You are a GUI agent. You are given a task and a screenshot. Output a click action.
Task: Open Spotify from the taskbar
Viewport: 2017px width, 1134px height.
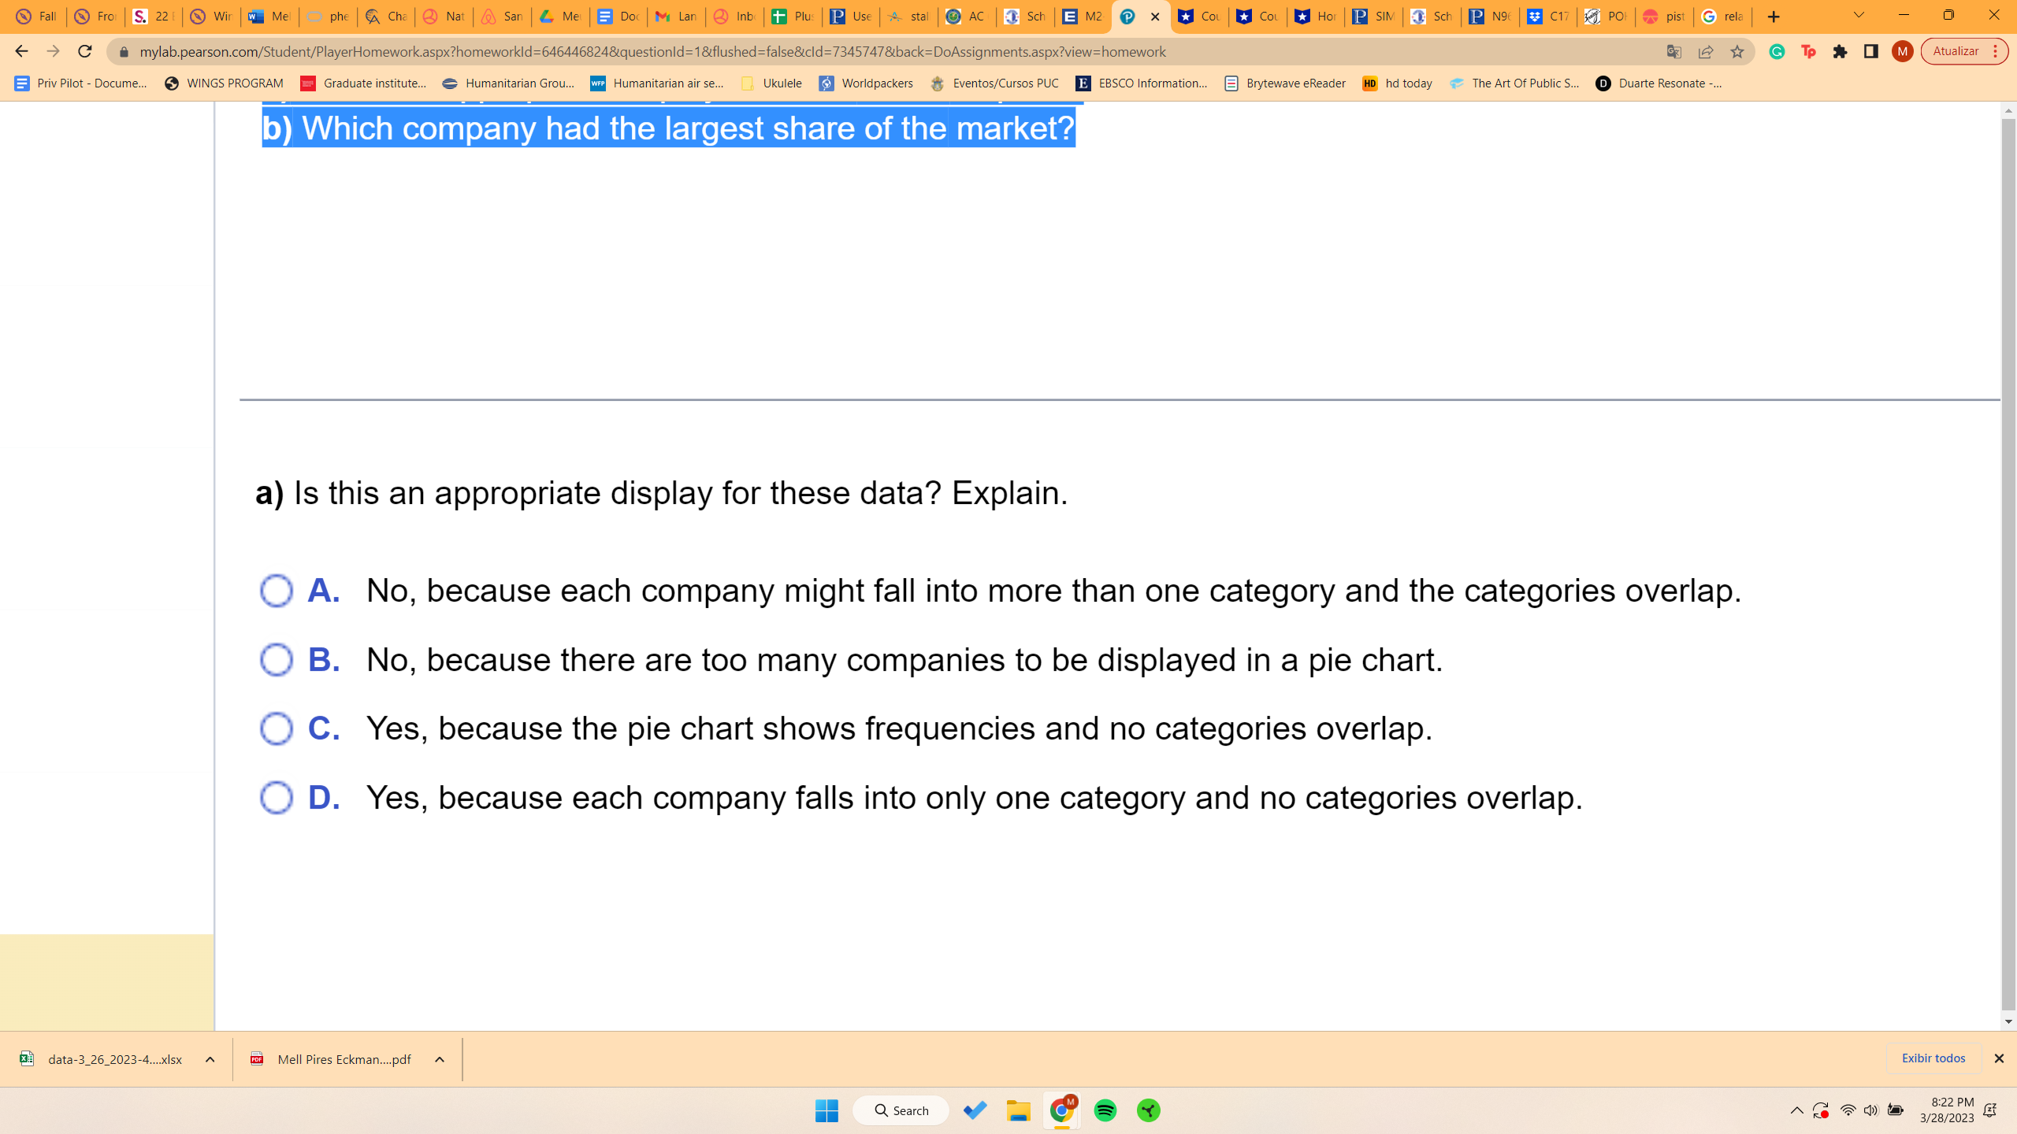[1105, 1110]
